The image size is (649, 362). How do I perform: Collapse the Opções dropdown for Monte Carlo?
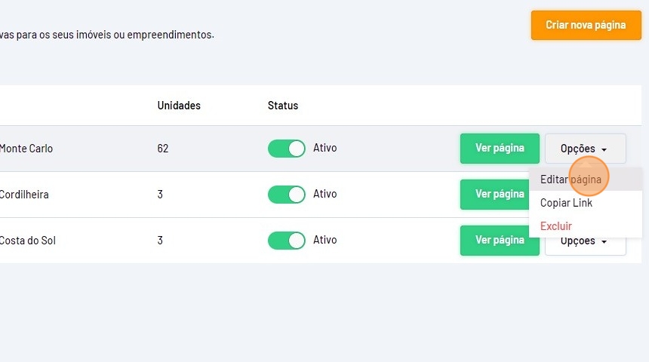tap(585, 149)
